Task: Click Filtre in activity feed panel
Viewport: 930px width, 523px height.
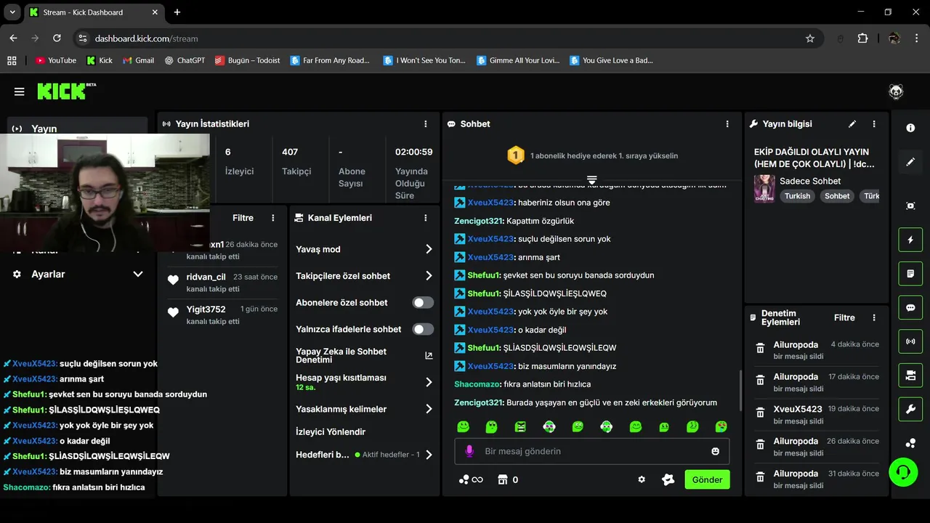Action: (x=243, y=218)
